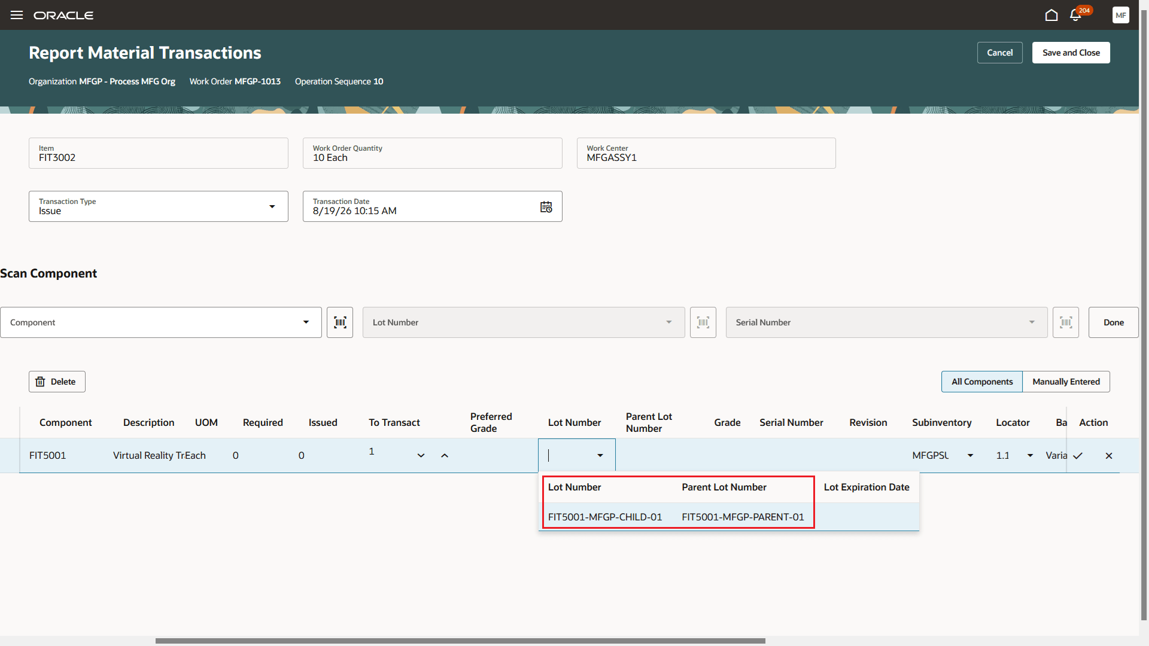Click the To Transact column header

[394, 423]
